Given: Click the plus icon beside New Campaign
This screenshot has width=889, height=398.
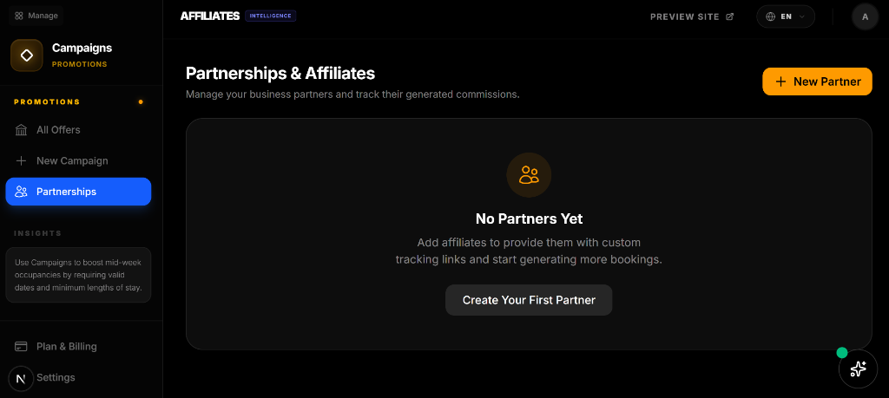Looking at the screenshot, I should [22, 161].
